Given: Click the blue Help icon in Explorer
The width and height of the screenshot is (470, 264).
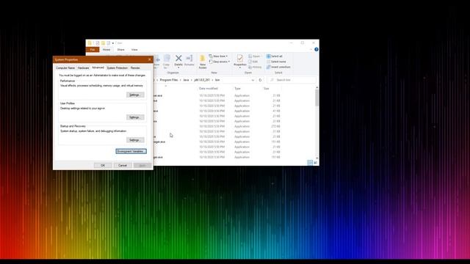Looking at the screenshot, I should 317,49.
